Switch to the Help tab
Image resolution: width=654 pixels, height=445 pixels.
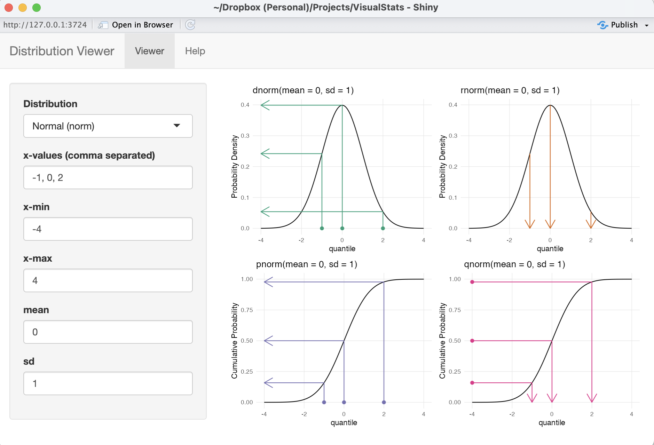tap(195, 51)
